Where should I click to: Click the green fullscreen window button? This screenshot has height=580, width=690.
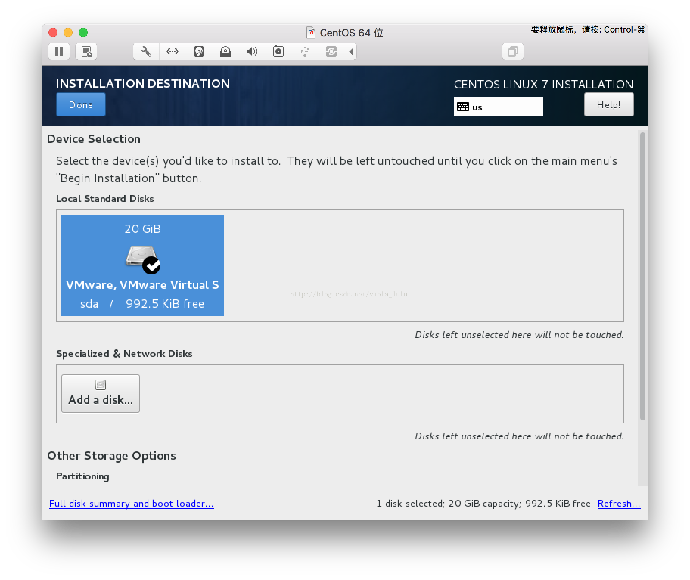[83, 33]
